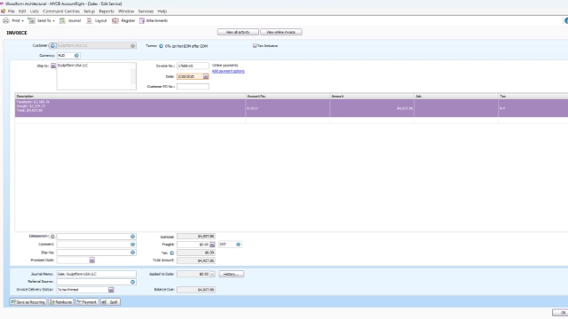Open the Window menu
568x319 pixels.
(126, 12)
